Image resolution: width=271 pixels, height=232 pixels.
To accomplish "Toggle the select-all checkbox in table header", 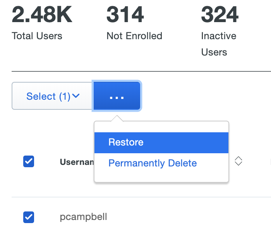I will pos(29,161).
